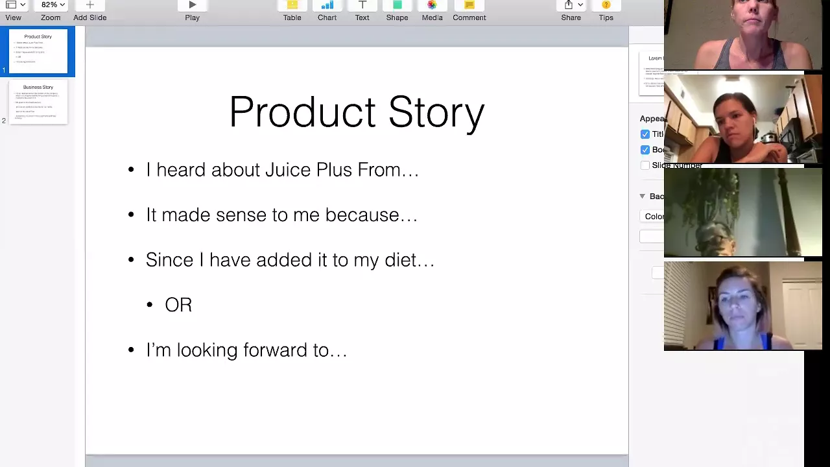Click the background color well
Viewport: 830px width, 467px height.
[652, 237]
